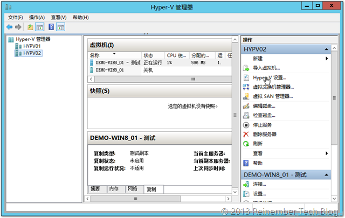Click the Inspect Disk icon
Screen dimensions: 345x218
tap(246, 115)
